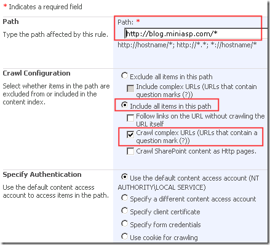The height and width of the screenshot is (245, 270).
Task: Click the Crawl Configuration heading
Action: (x=36, y=73)
